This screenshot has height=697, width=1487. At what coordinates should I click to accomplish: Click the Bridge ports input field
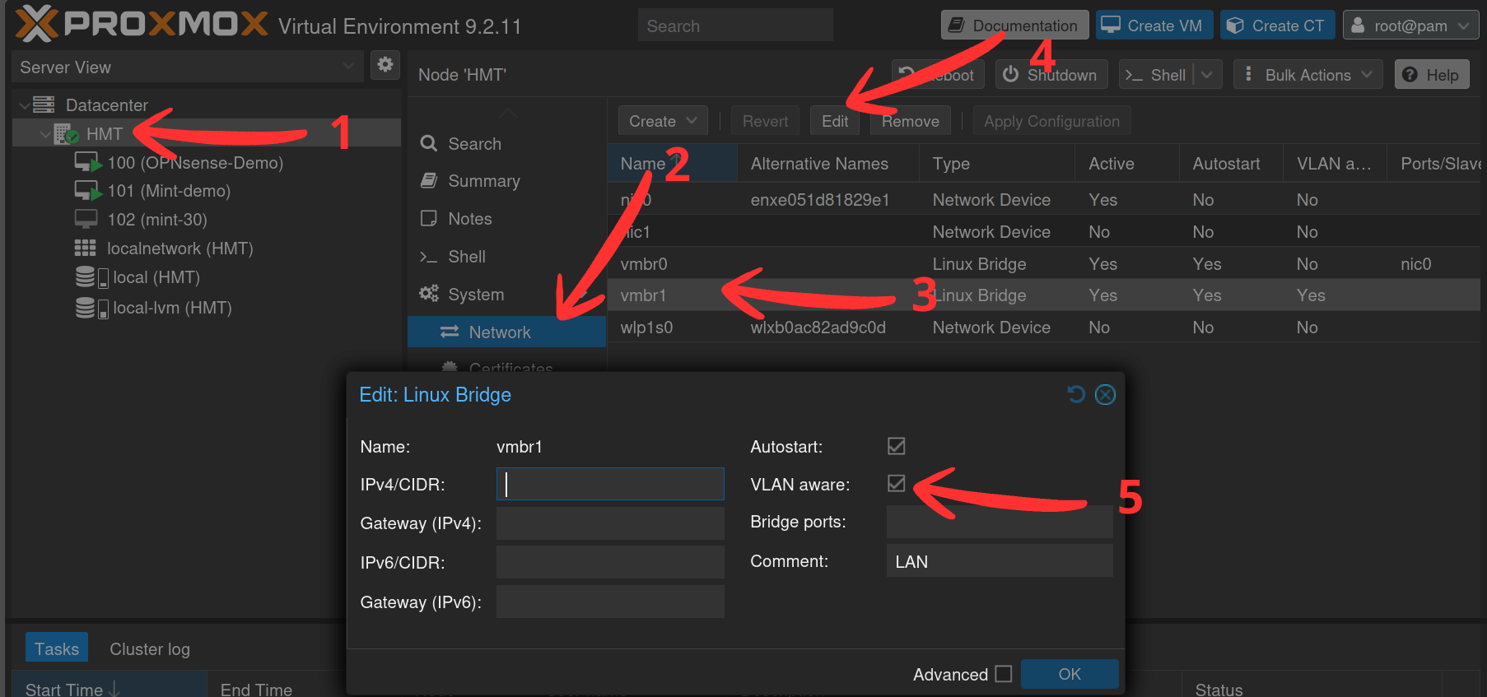(1000, 522)
